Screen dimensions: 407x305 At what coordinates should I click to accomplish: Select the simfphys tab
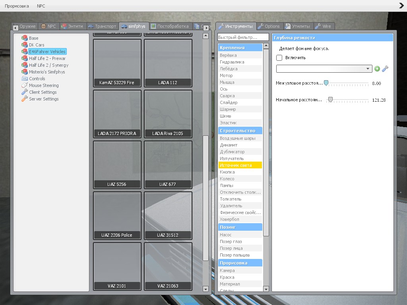tap(134, 26)
